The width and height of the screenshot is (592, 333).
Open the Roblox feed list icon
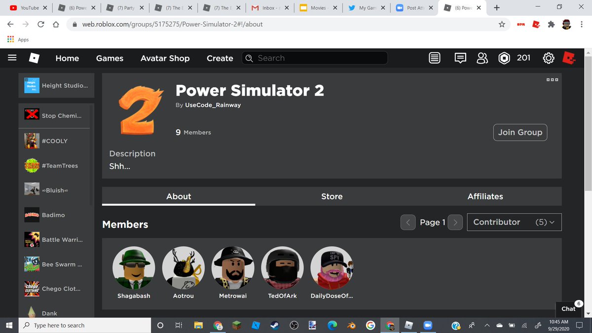point(434,58)
